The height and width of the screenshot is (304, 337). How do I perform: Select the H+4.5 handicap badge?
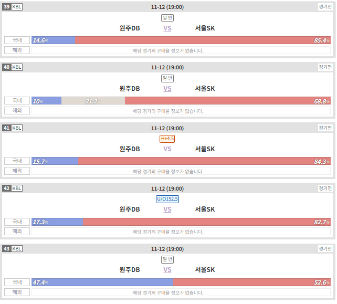click(167, 139)
